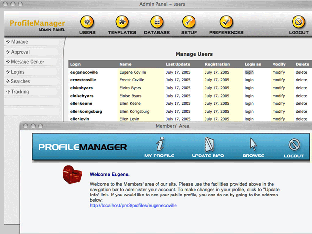Click modify link for ernestcoville
The image size is (312, 234).
(x=278, y=80)
